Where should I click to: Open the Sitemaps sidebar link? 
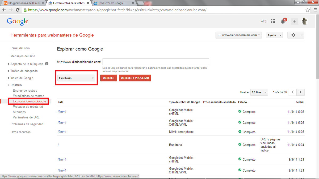(x=19, y=112)
